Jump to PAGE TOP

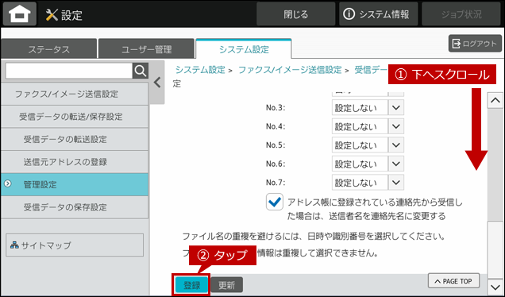tap(453, 281)
